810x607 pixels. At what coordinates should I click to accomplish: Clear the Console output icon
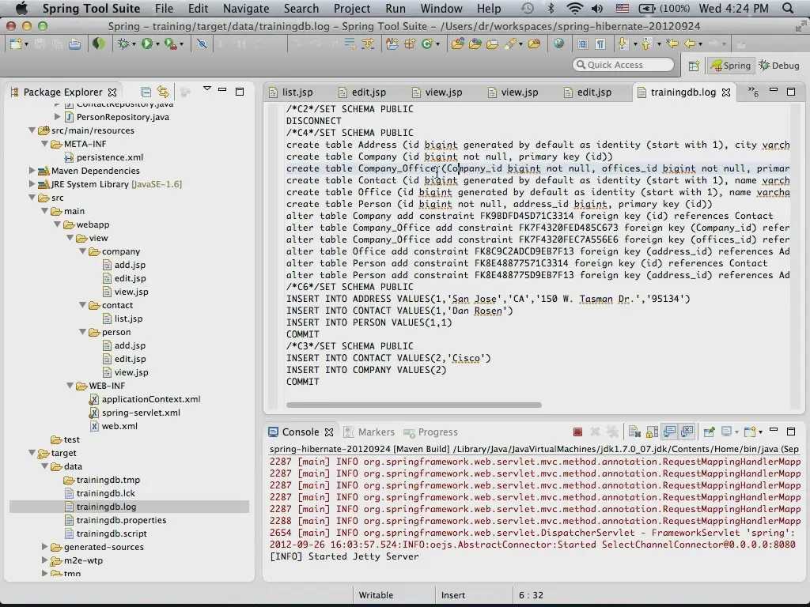click(x=635, y=432)
